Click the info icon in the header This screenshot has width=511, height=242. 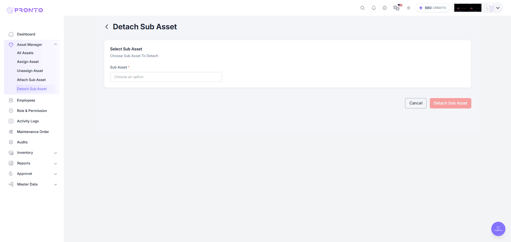385,8
